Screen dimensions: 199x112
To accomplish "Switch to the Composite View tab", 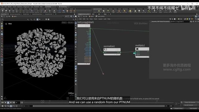I will 49,14.
